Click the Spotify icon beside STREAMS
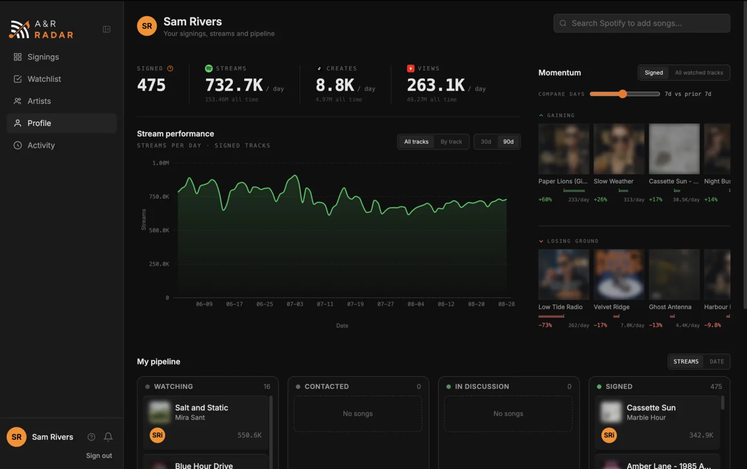 (209, 68)
